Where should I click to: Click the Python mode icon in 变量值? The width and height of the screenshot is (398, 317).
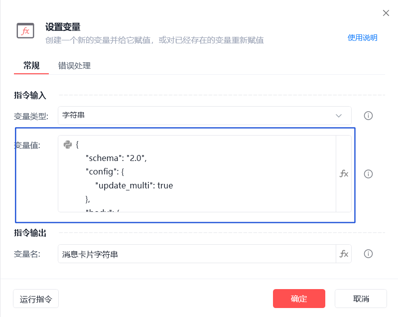(68, 145)
